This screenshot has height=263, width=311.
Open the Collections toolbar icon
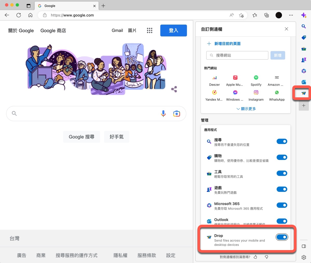tap(266, 15)
